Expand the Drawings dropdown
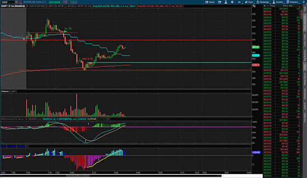Screen dimensions: 307x178 coord(263,2)
